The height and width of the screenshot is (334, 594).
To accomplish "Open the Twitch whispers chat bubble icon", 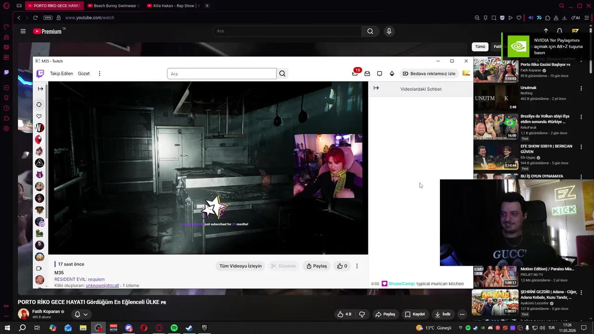I will [x=380, y=73].
